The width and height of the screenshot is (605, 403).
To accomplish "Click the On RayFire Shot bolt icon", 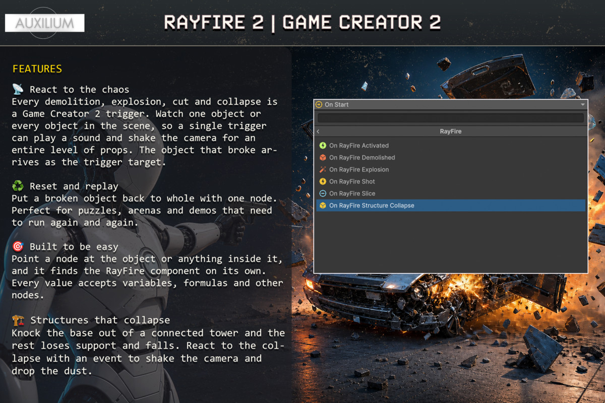I will pos(323,182).
